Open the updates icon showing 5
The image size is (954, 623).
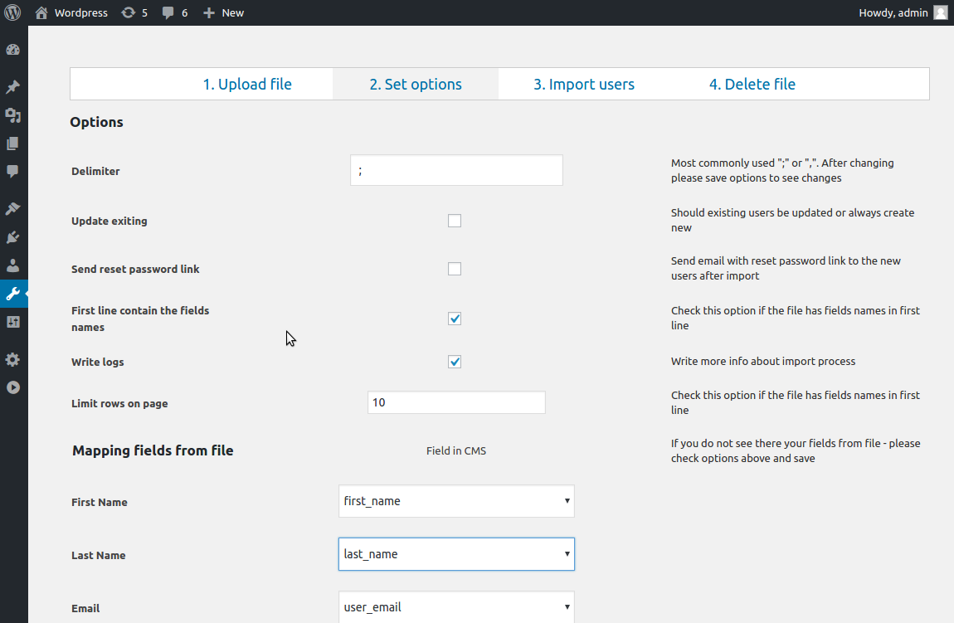[x=129, y=12]
